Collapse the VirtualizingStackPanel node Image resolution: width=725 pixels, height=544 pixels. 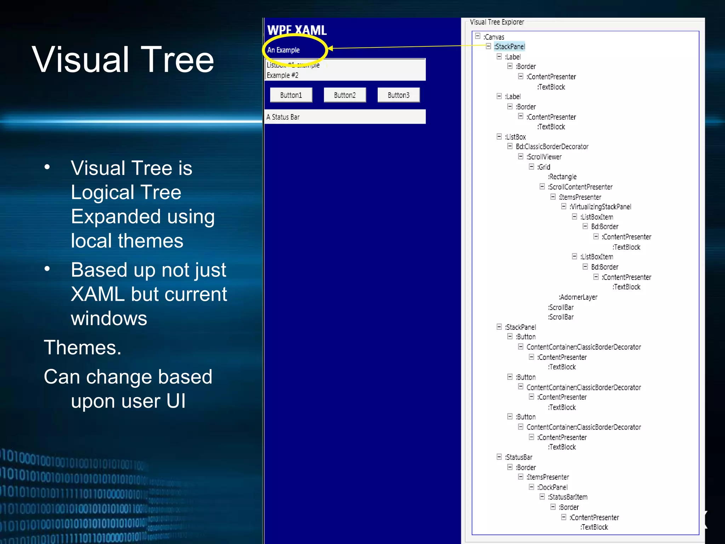(x=564, y=206)
